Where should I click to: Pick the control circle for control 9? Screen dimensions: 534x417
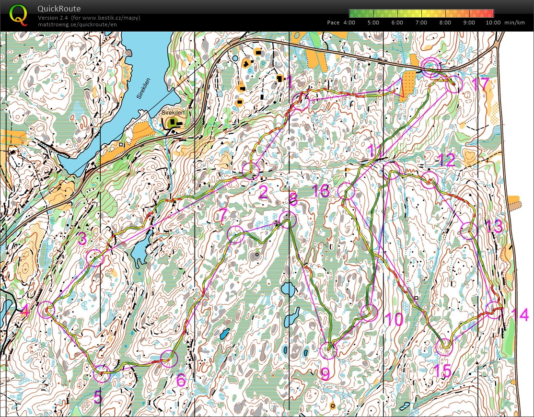point(328,351)
